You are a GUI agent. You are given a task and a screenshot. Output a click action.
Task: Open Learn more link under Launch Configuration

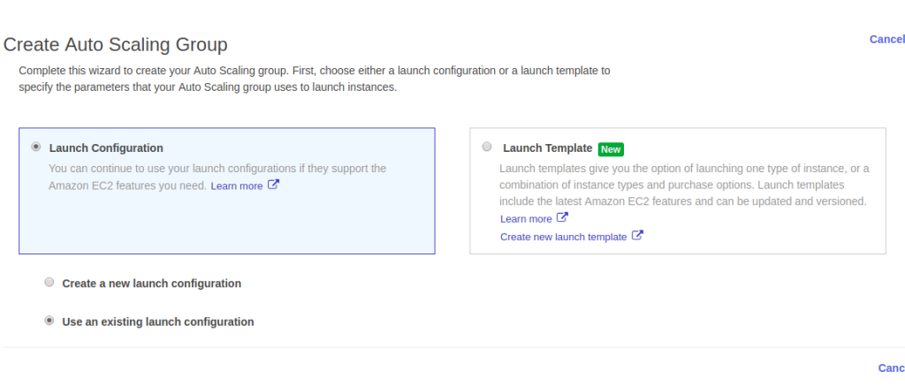236,186
